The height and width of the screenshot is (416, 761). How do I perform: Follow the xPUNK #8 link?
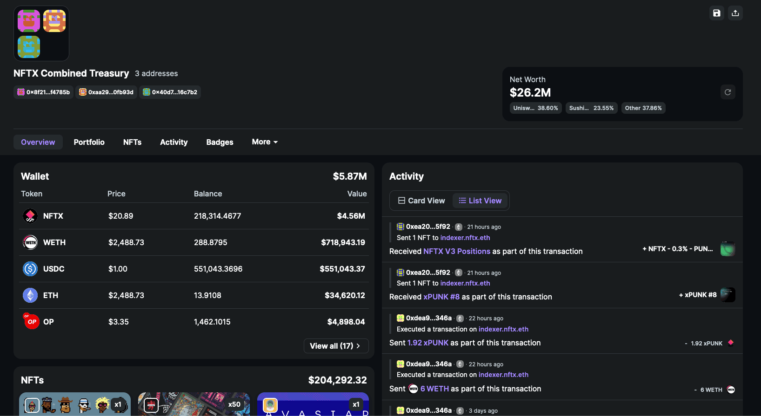pos(441,297)
